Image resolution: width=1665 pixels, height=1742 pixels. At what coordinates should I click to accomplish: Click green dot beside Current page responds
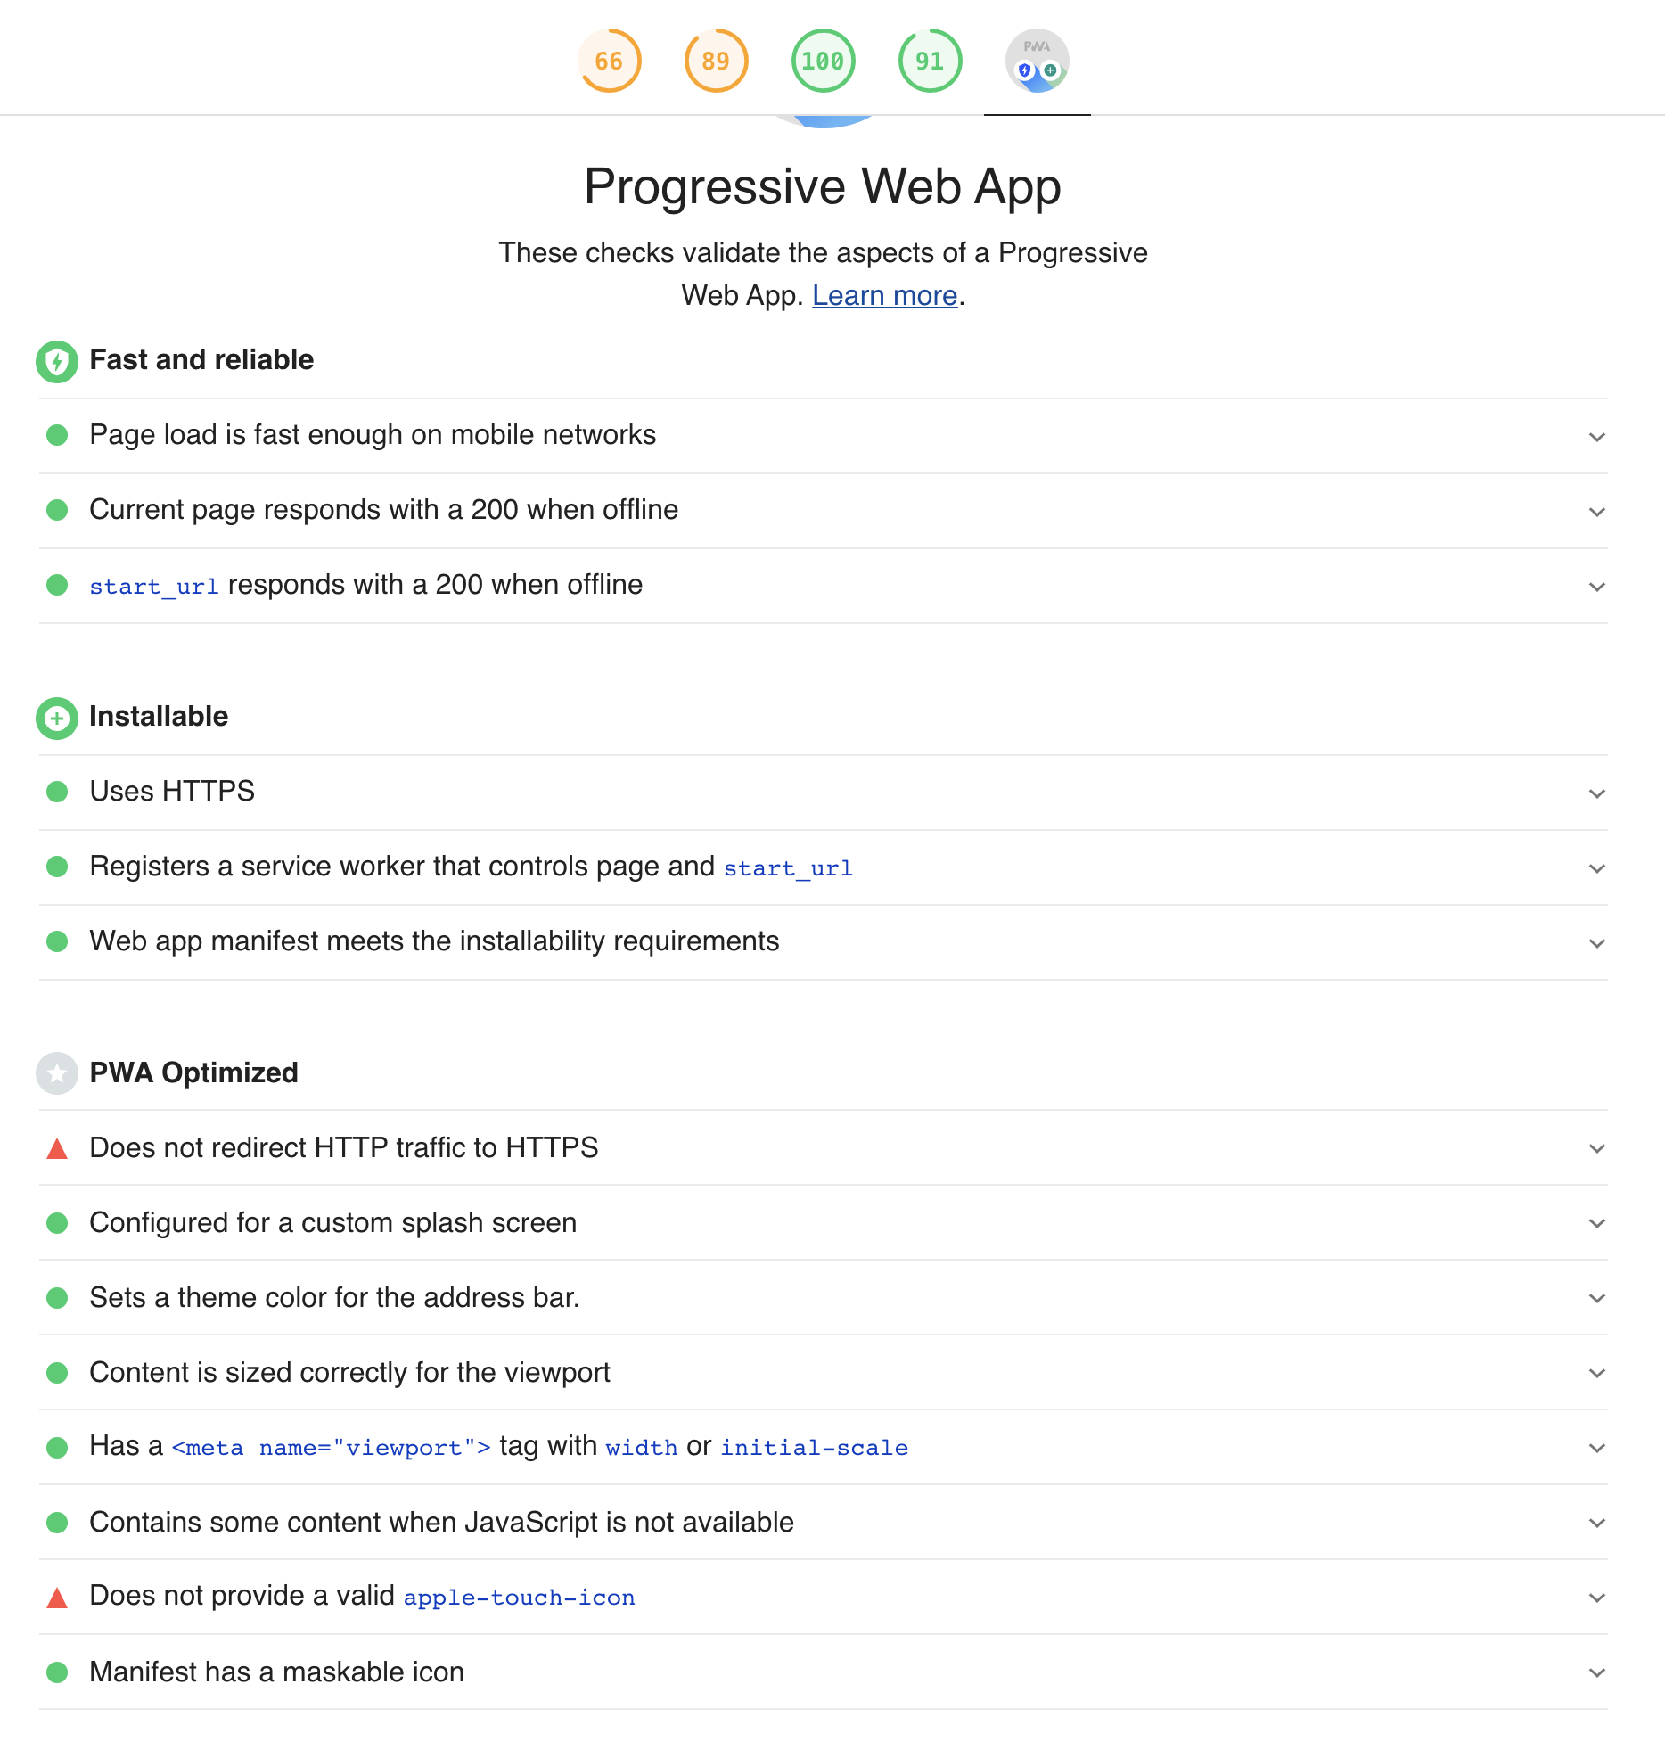point(57,510)
